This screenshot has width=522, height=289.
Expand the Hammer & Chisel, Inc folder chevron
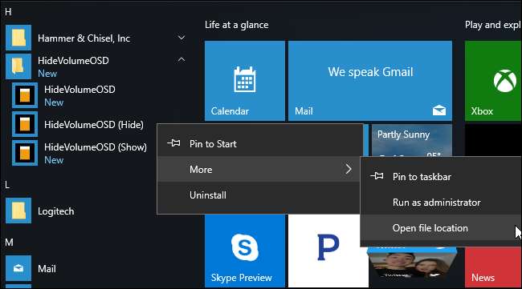pyautogui.click(x=181, y=38)
